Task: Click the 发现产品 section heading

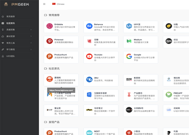Action: pyautogui.click(x=54, y=122)
